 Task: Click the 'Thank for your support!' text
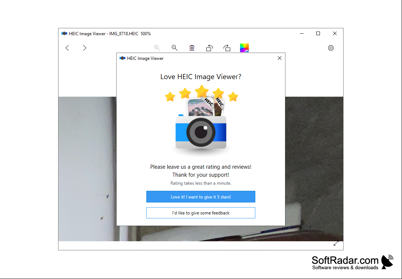[x=201, y=175]
